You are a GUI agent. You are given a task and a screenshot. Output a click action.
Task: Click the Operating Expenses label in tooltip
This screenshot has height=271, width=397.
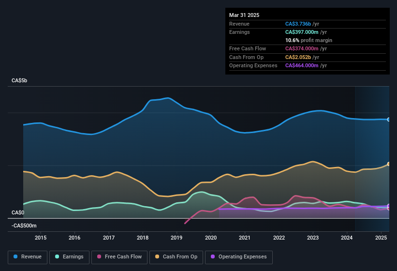coord(253,66)
